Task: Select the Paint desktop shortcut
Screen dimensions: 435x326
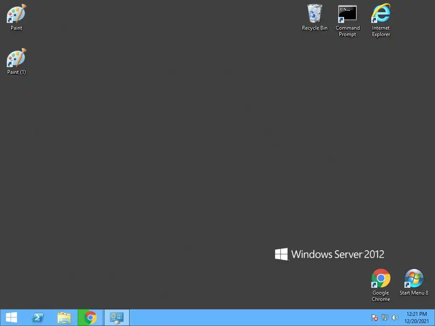Action: point(17,17)
